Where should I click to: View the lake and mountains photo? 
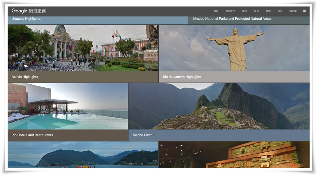[83, 155]
